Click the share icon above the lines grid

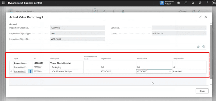(x=198, y=46)
